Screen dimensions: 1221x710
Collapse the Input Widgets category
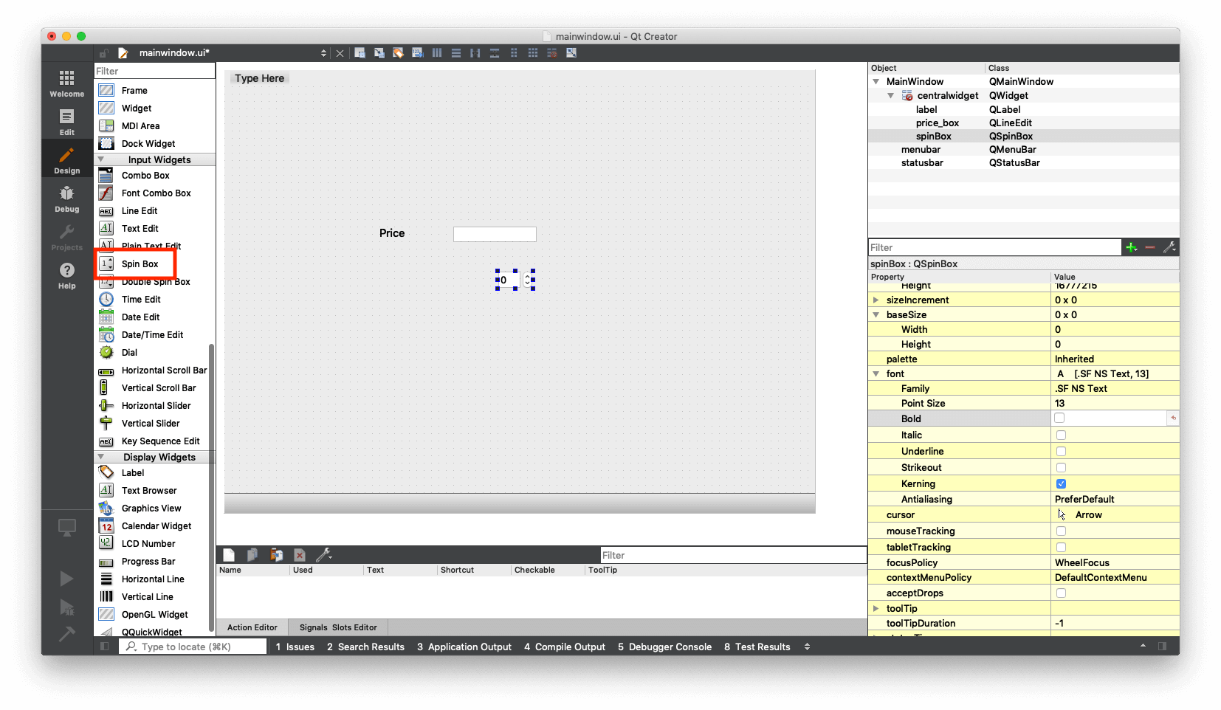(101, 159)
